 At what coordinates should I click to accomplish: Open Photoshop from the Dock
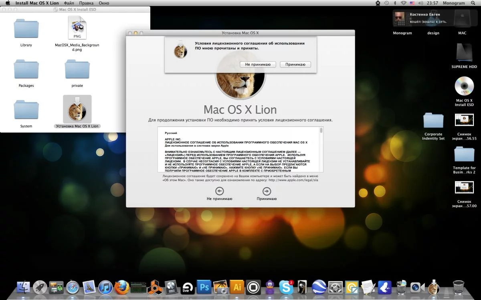[x=205, y=287]
